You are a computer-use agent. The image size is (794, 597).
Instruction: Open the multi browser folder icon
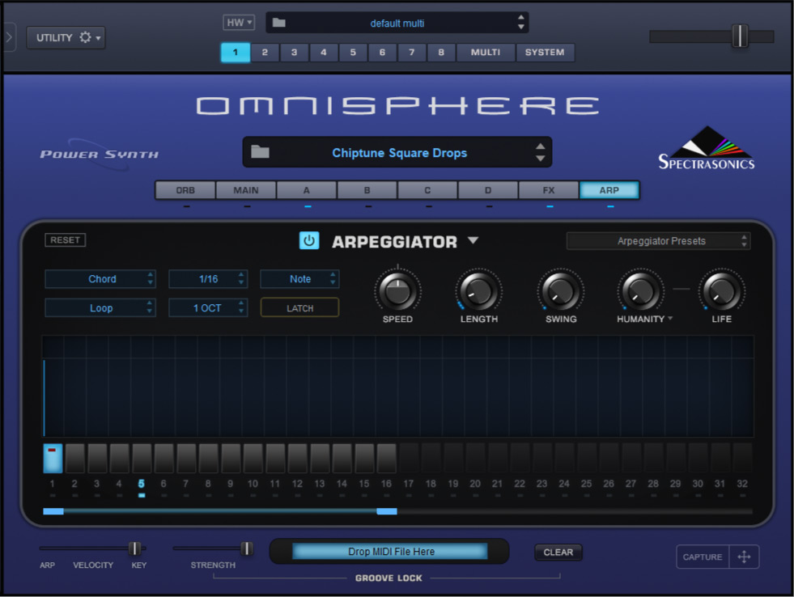click(279, 23)
